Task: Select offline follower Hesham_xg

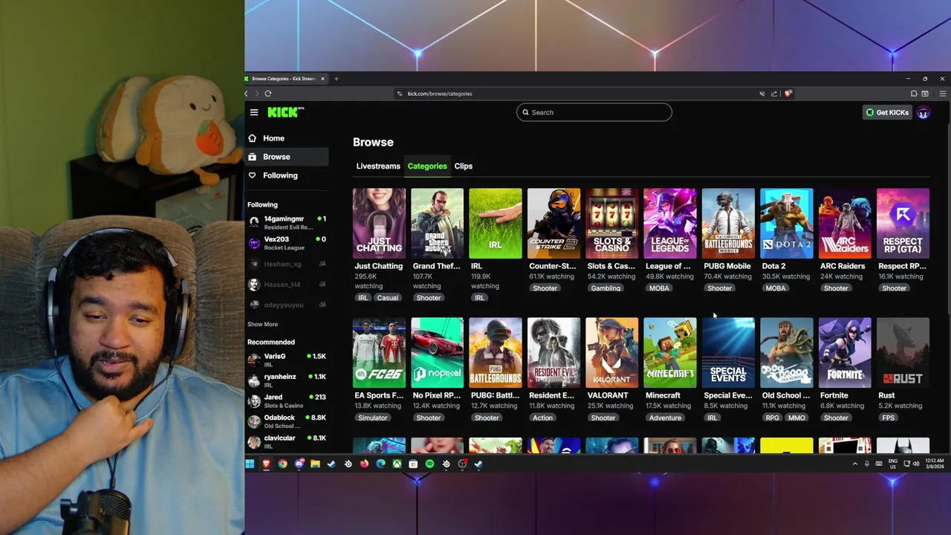Action: (x=287, y=264)
